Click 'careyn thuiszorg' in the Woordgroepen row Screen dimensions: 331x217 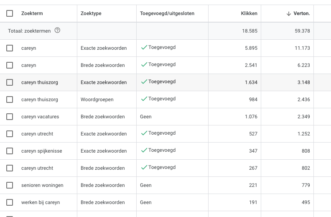(39, 100)
